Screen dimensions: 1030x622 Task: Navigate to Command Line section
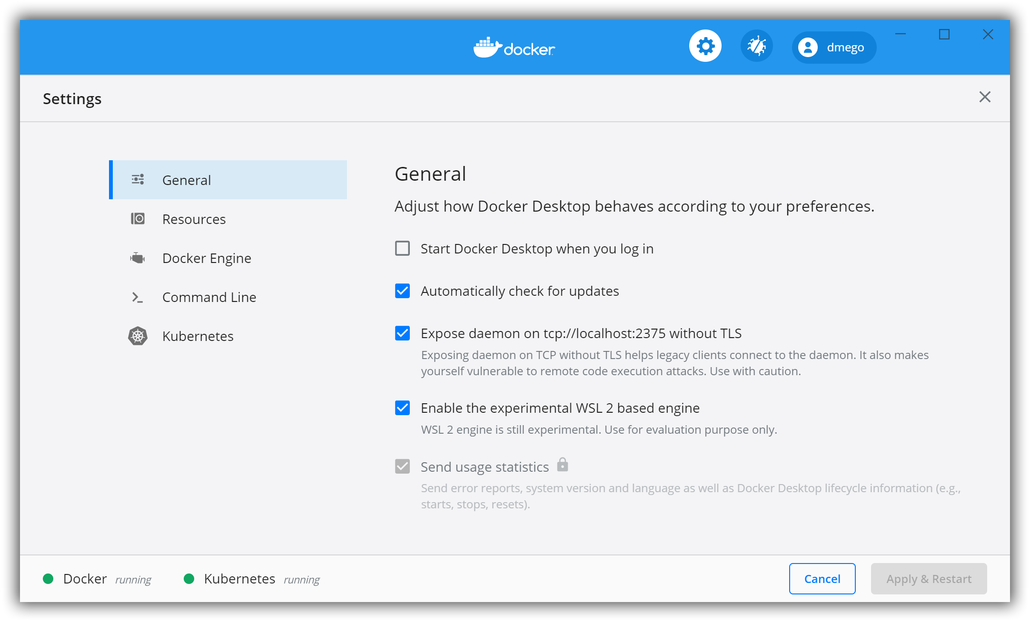209,297
